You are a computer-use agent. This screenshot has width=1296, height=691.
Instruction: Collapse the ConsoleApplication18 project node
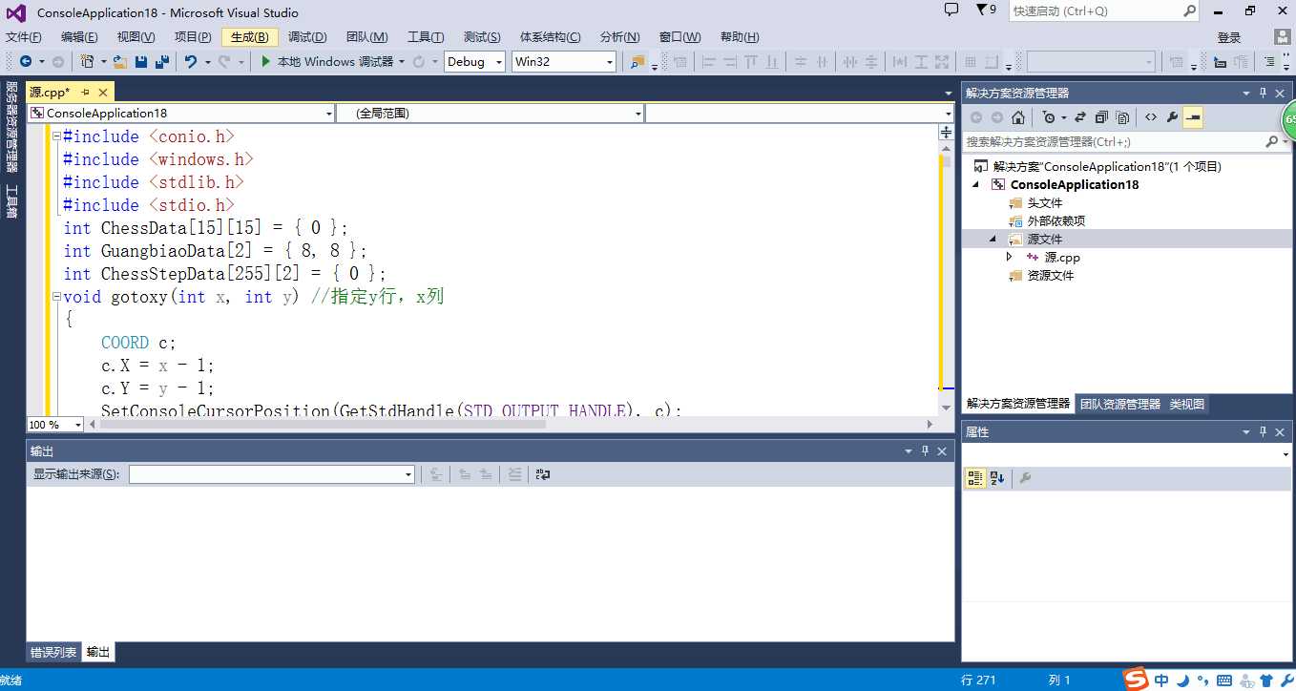click(976, 184)
